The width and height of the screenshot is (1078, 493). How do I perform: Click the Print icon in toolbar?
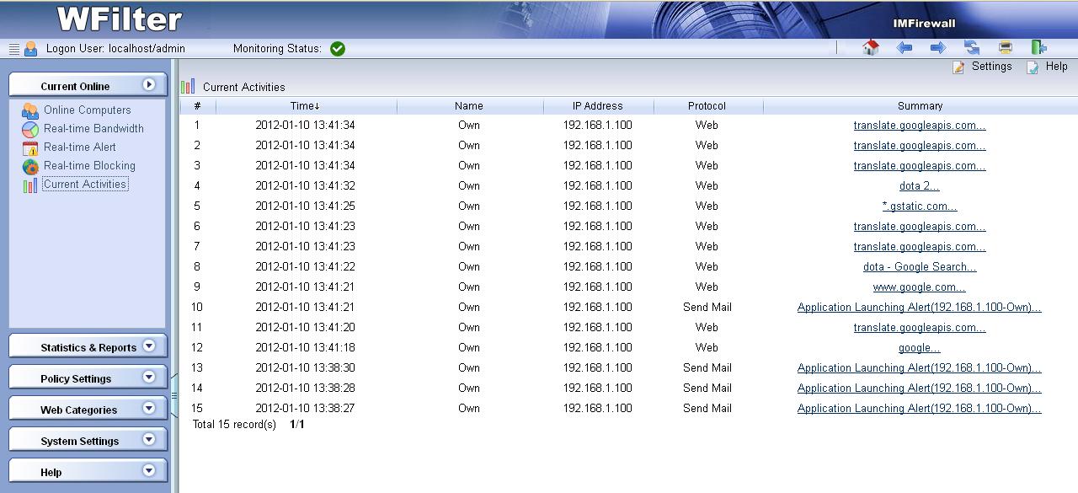coord(1005,48)
